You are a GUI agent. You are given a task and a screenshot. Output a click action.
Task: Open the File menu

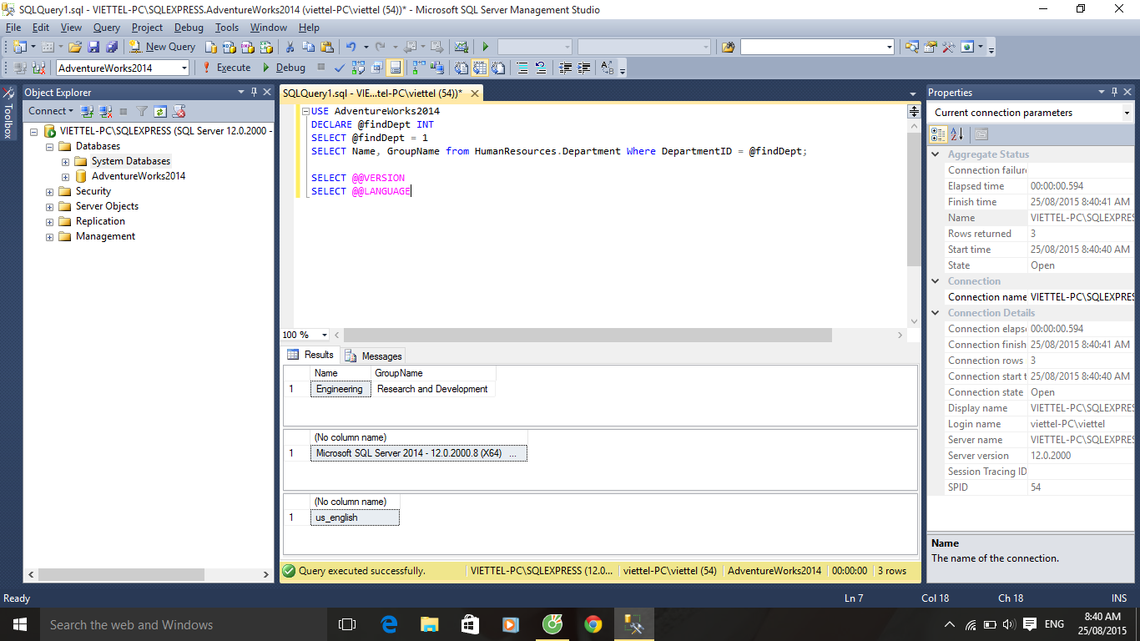pyautogui.click(x=13, y=28)
